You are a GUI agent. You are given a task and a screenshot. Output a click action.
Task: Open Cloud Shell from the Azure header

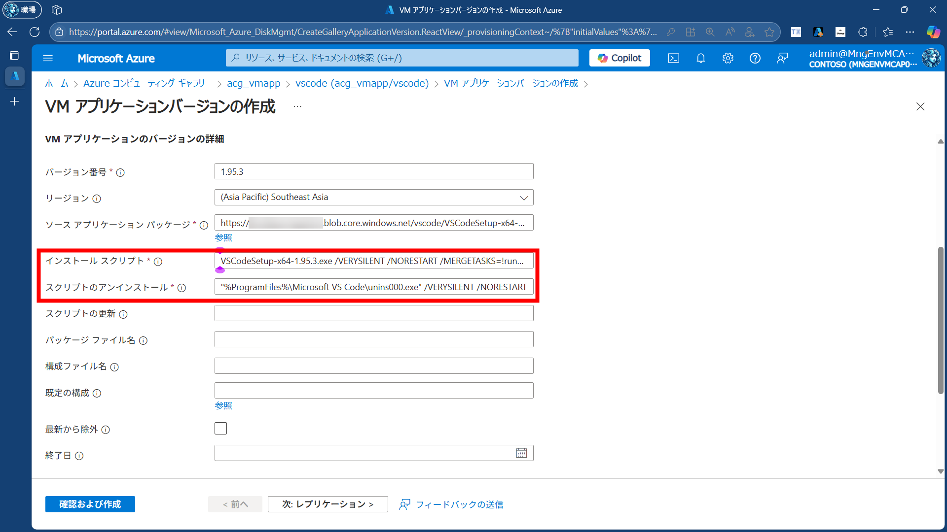(x=674, y=58)
